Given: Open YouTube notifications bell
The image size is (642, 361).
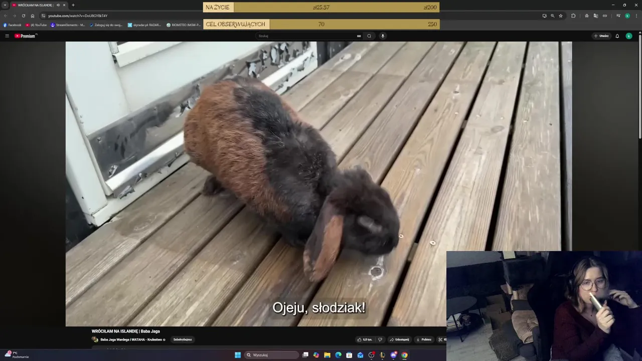Looking at the screenshot, I should (617, 36).
